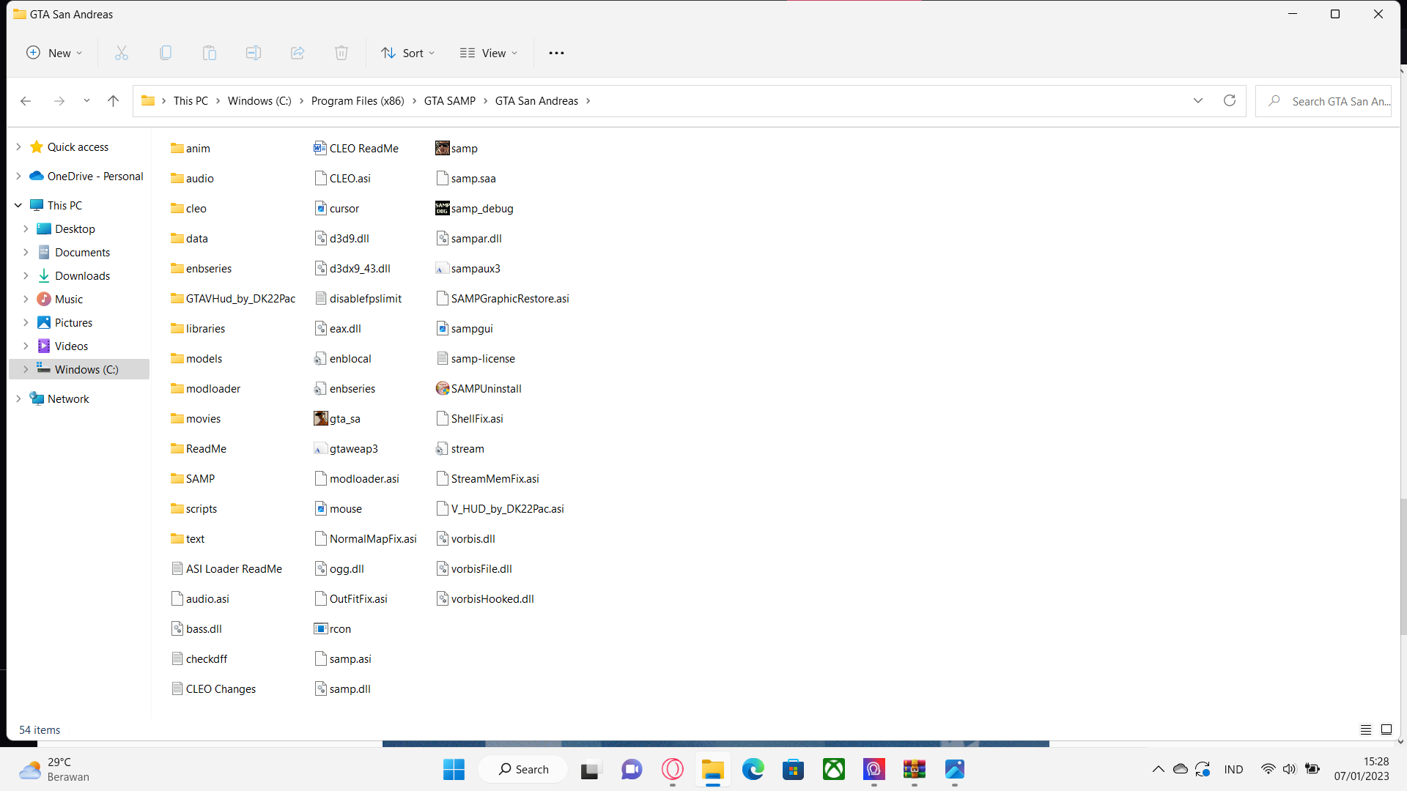Go back with the left arrow
Image resolution: width=1407 pixels, height=791 pixels.
click(26, 101)
